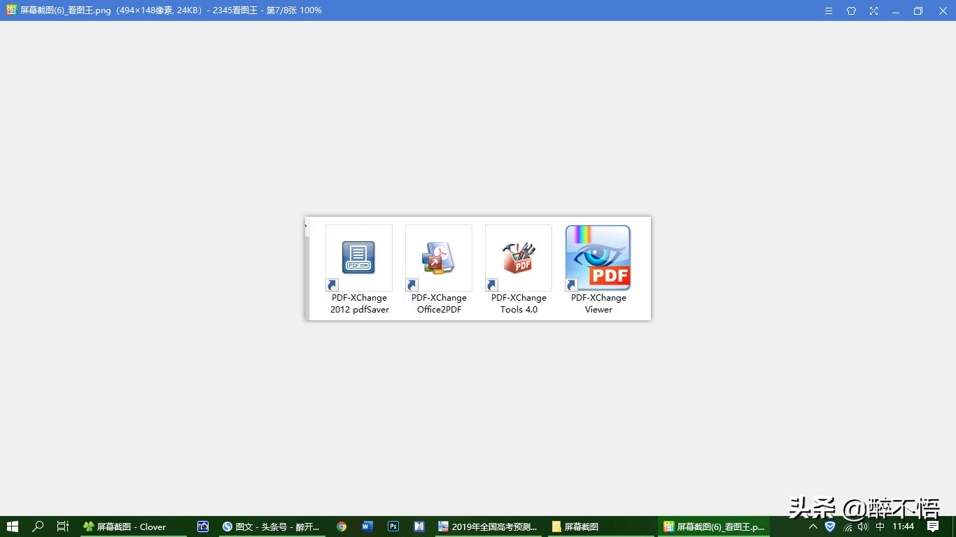Open Google Chrome from the taskbar
956x537 pixels.
coord(342,527)
